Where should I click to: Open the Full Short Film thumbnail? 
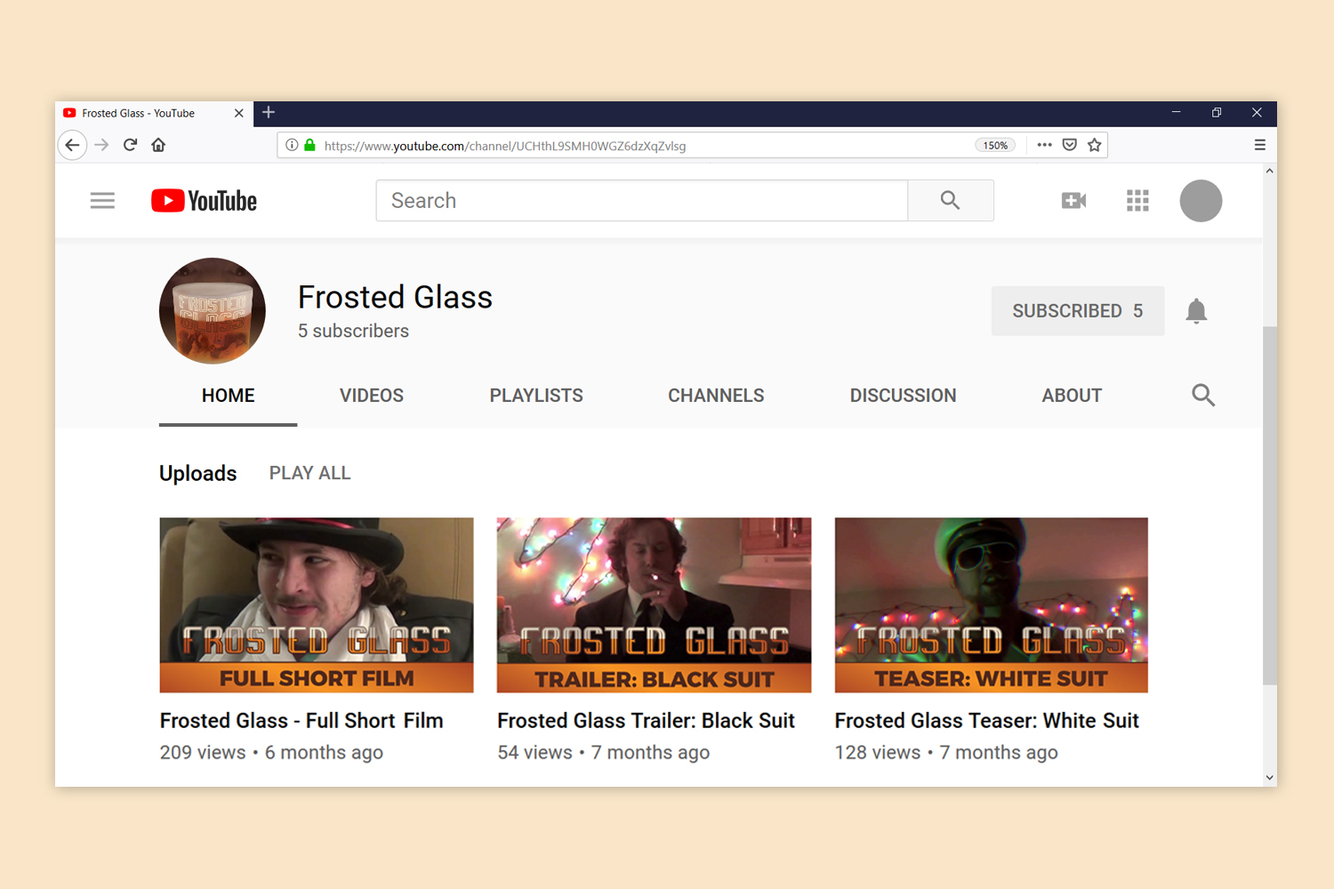tap(317, 605)
